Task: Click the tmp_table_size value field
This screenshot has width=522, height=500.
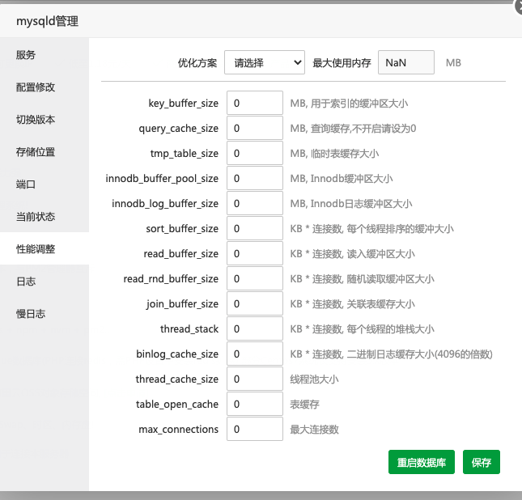Action: pos(255,153)
